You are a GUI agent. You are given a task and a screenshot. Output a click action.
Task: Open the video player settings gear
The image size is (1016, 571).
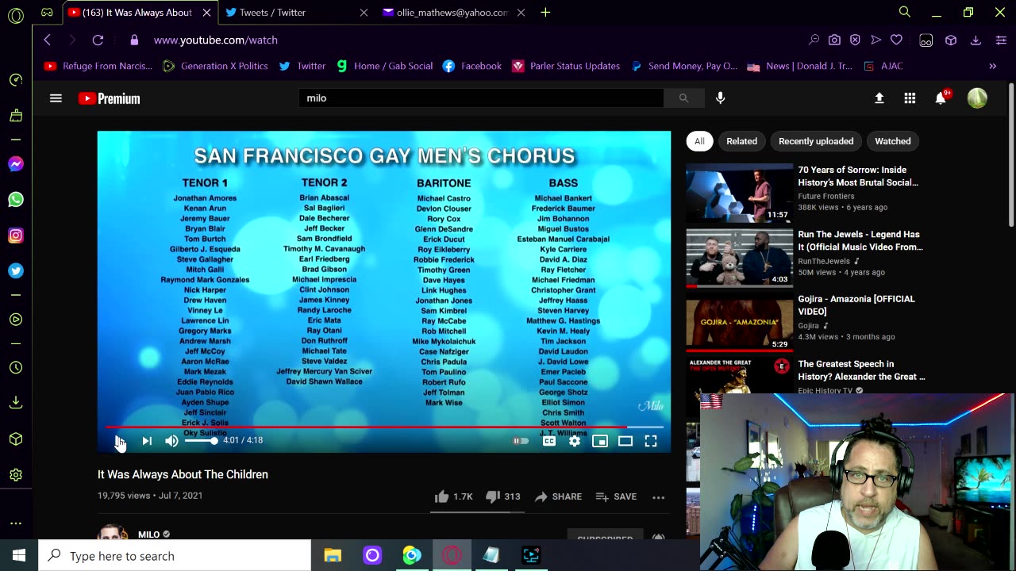[575, 441]
